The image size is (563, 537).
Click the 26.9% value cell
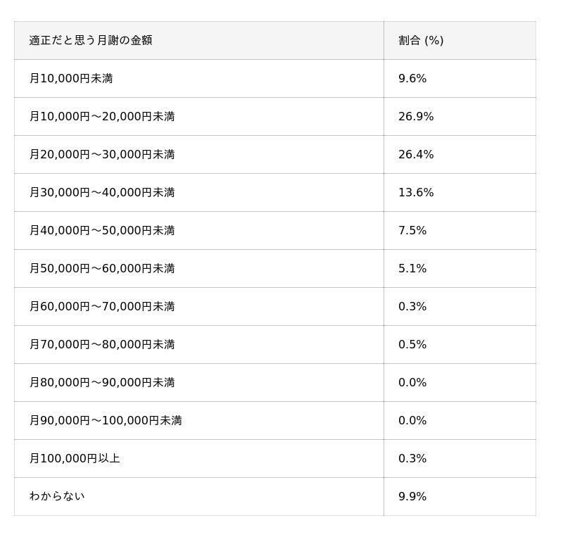416,117
